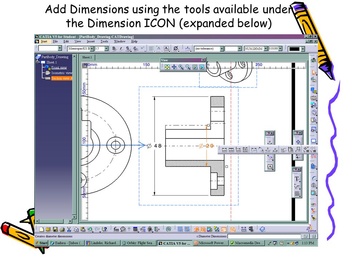Open the File menu
The height and width of the screenshot is (257, 343).
point(55,41)
